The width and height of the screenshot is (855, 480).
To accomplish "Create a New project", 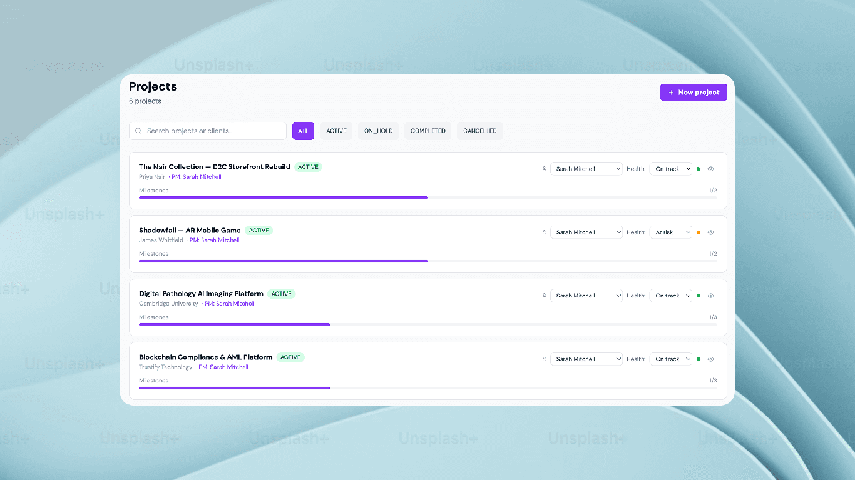I will (694, 92).
